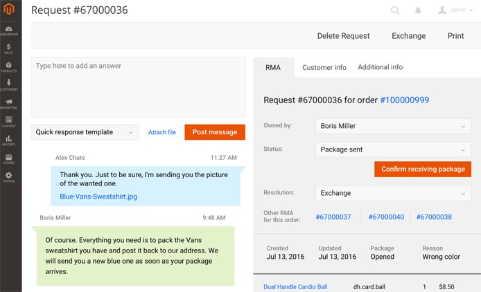This screenshot has width=481, height=292.
Task: Switch to Customer info tab
Action: (324, 67)
